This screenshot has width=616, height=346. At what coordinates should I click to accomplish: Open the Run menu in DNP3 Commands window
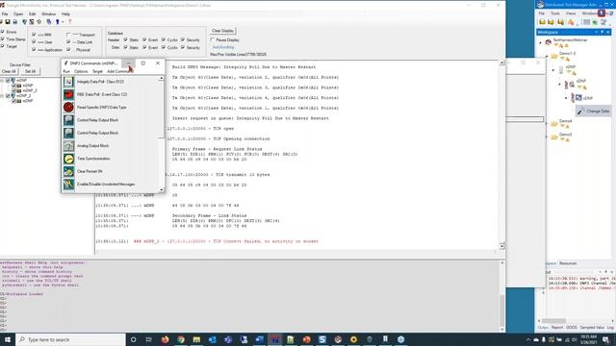(x=66, y=71)
